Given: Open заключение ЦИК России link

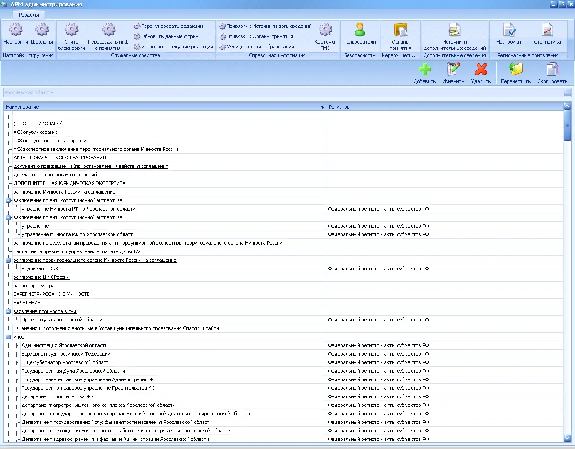Looking at the screenshot, I should click(41, 277).
